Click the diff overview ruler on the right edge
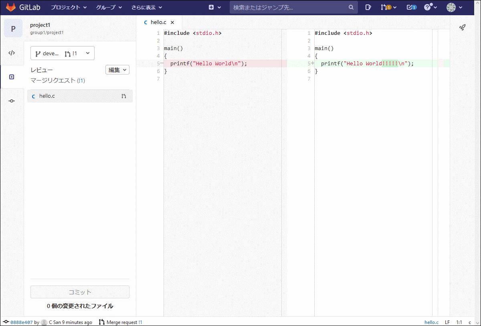The image size is (481, 326). tap(444, 173)
